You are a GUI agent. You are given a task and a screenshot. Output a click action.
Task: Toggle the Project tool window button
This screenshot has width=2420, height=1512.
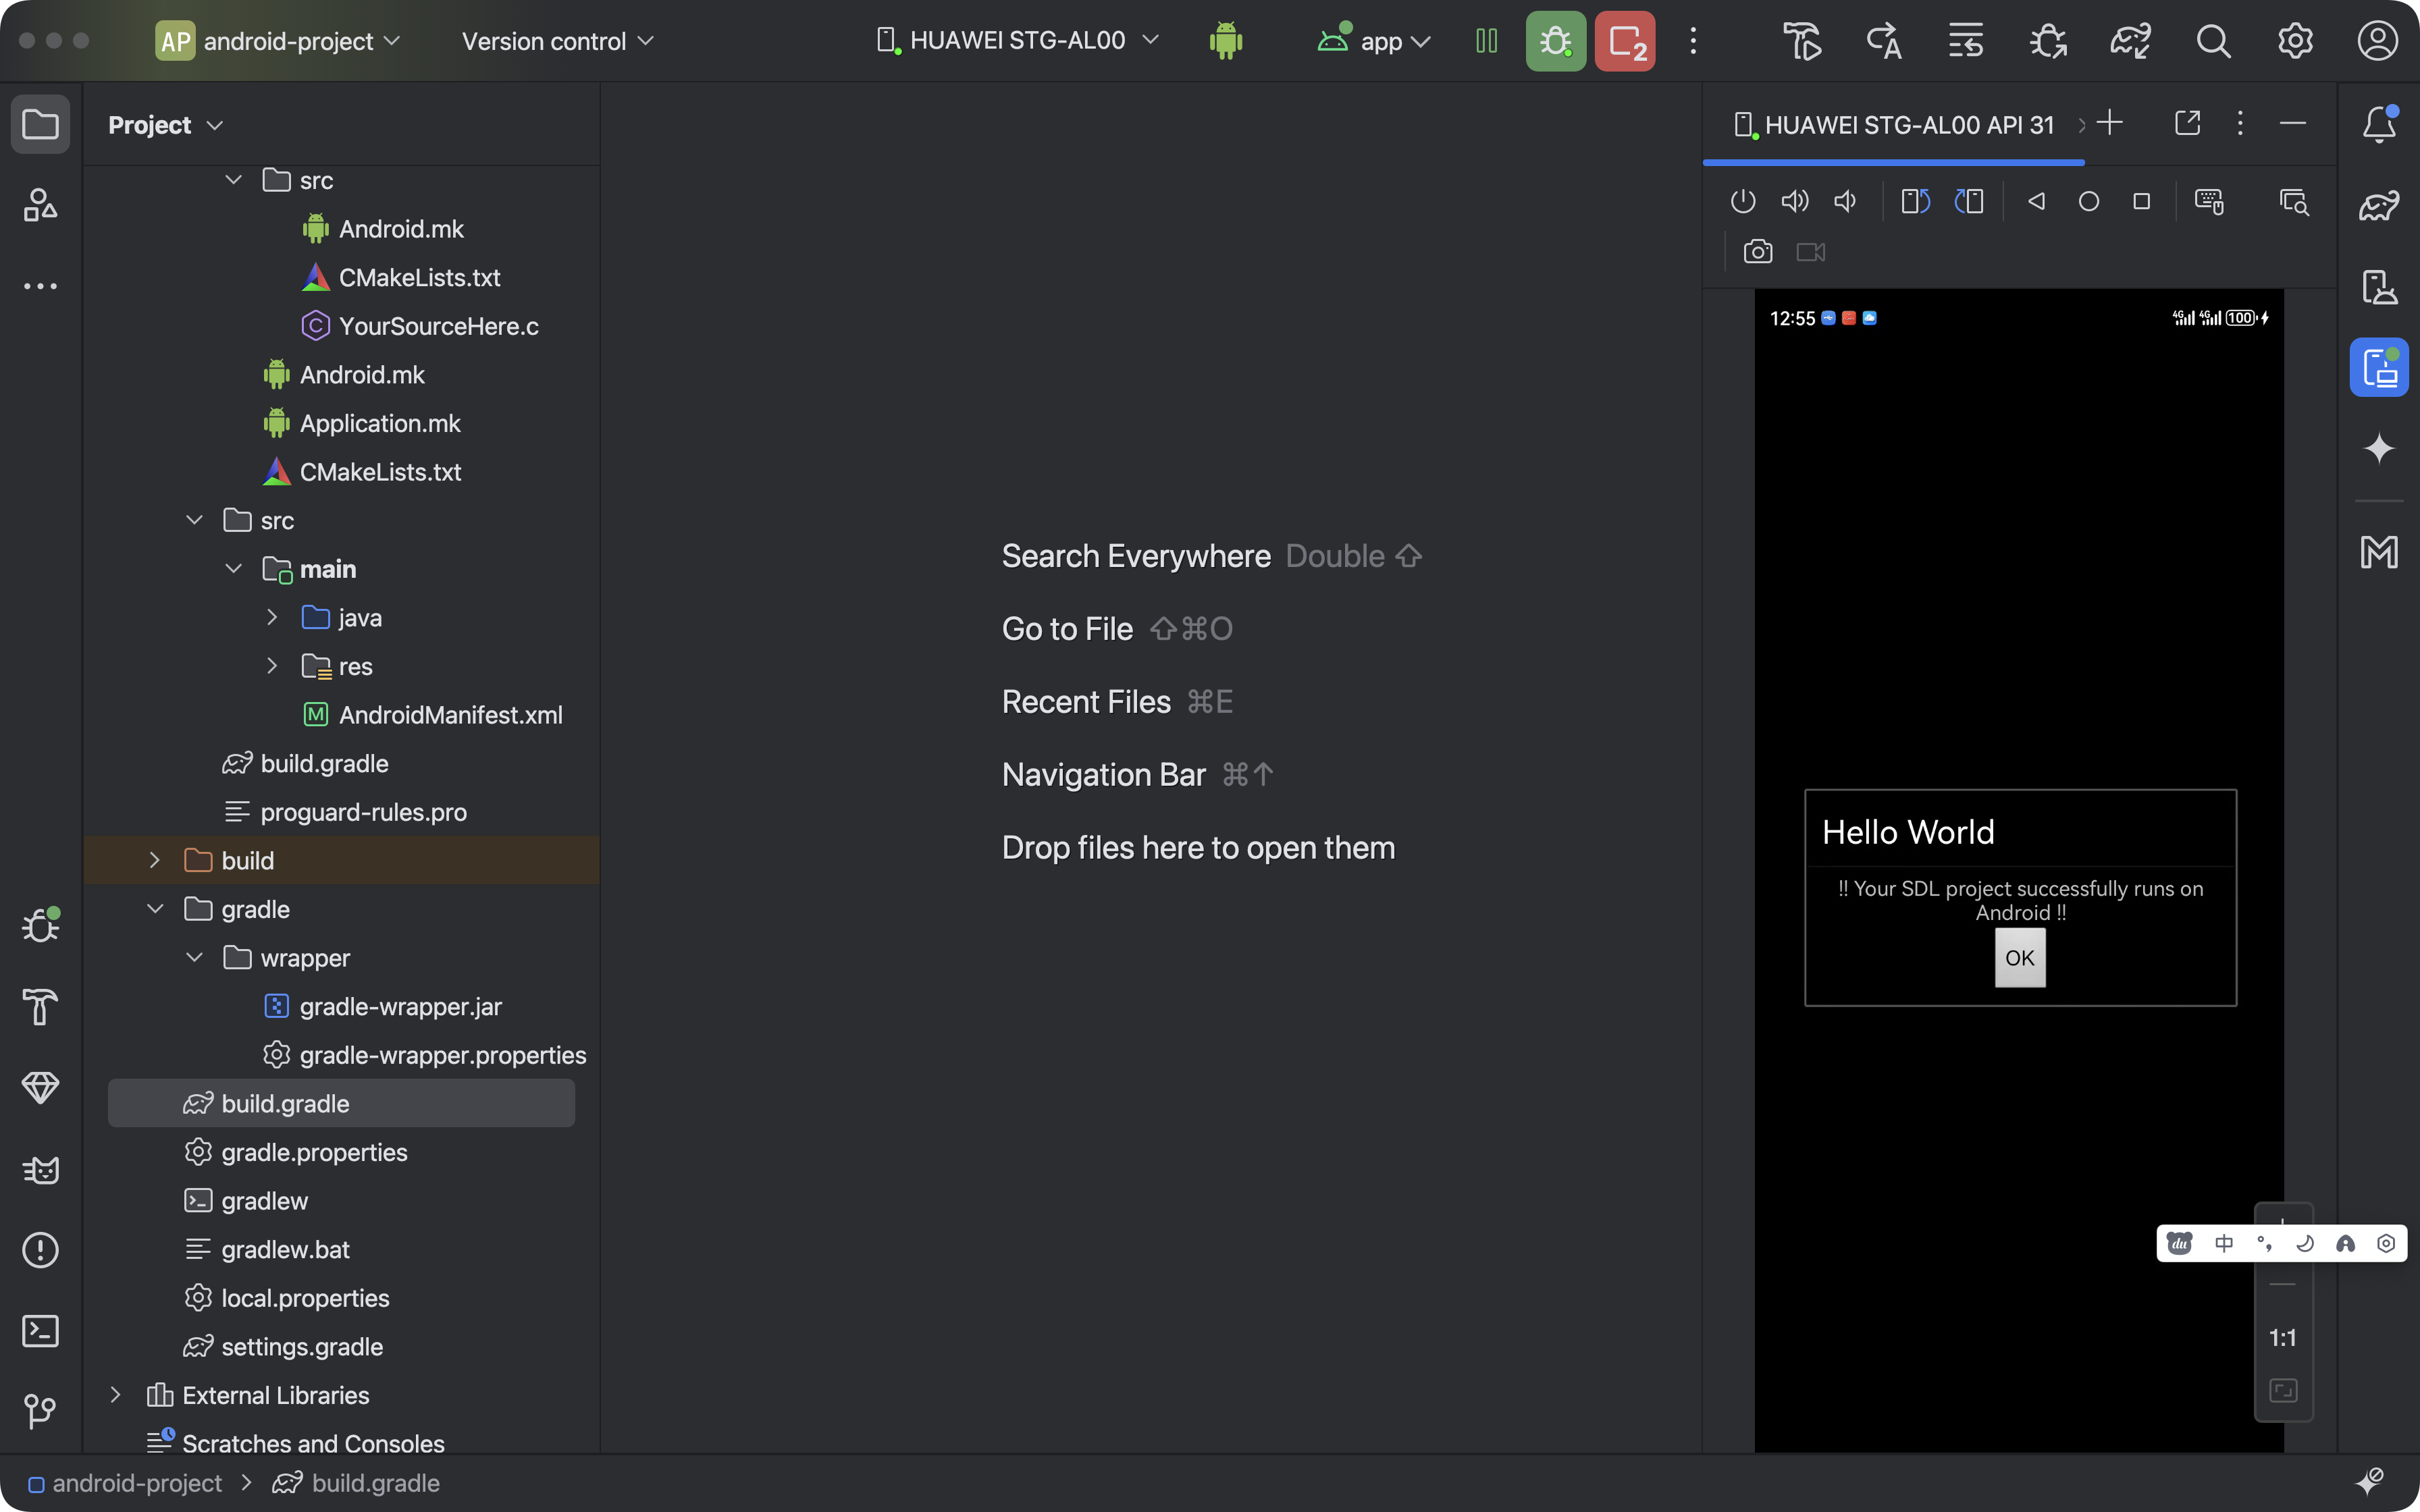point(40,125)
